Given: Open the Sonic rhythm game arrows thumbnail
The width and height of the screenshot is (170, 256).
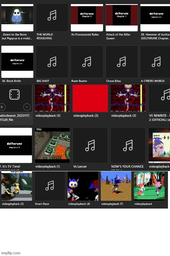Looking at the screenshot, I should click(x=159, y=145).
